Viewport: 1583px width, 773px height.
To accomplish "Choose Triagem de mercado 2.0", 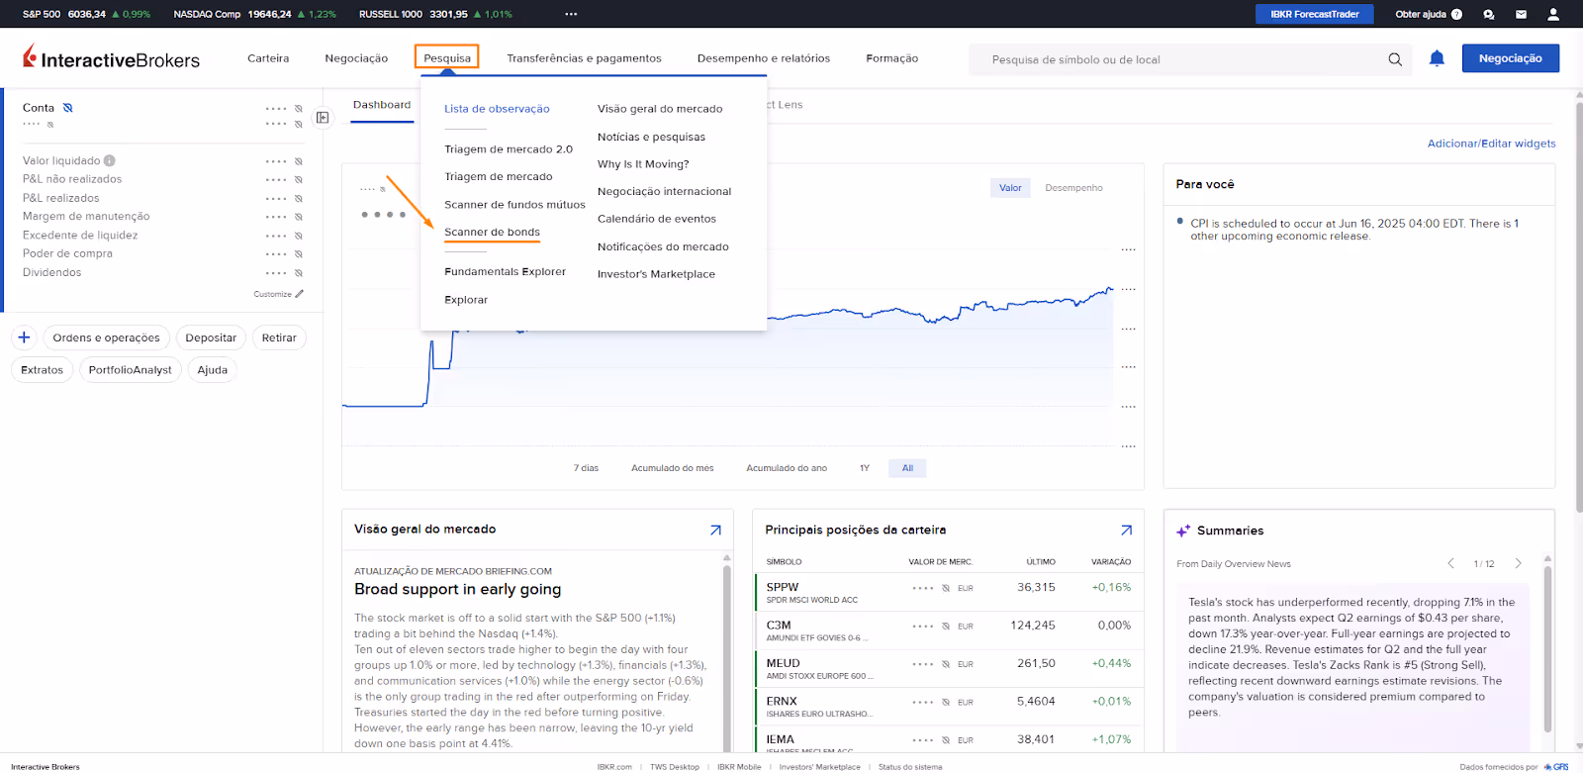I will [509, 149].
